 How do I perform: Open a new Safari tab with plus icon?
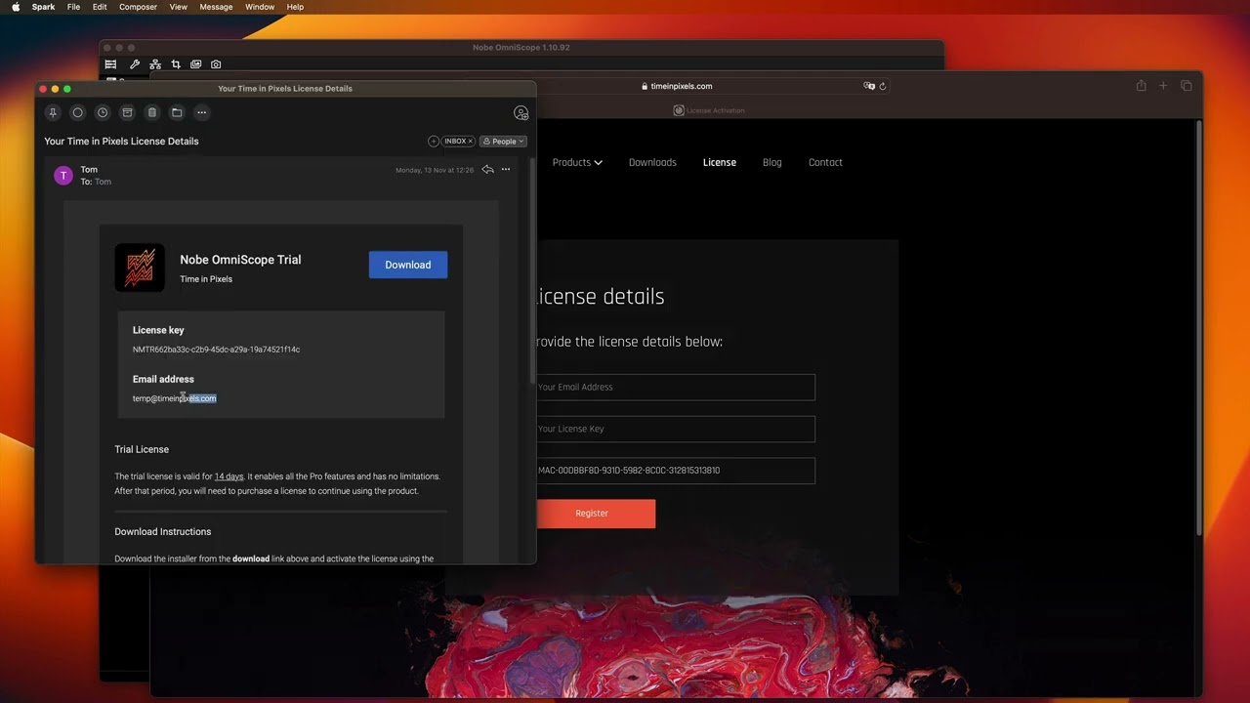coord(1163,86)
